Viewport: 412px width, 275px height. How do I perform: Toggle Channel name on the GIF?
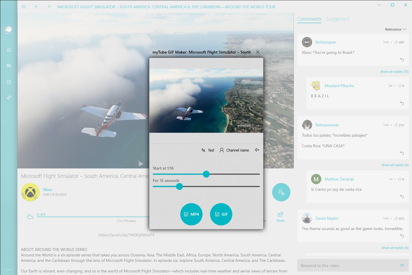(234, 150)
